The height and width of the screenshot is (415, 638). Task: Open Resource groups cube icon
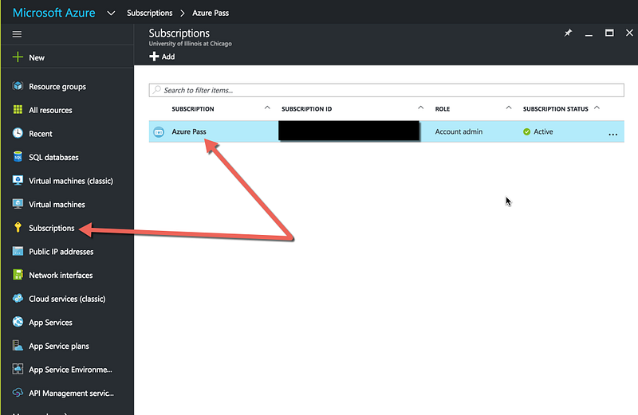(18, 86)
